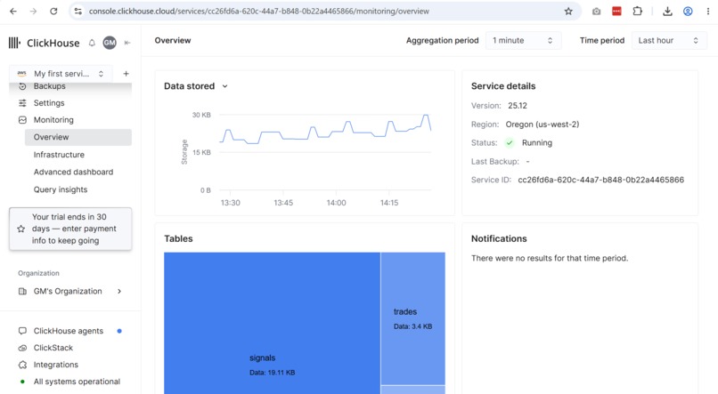This screenshot has width=718, height=394.
Task: Reload the page with the refresh icon
Action: coord(53,12)
